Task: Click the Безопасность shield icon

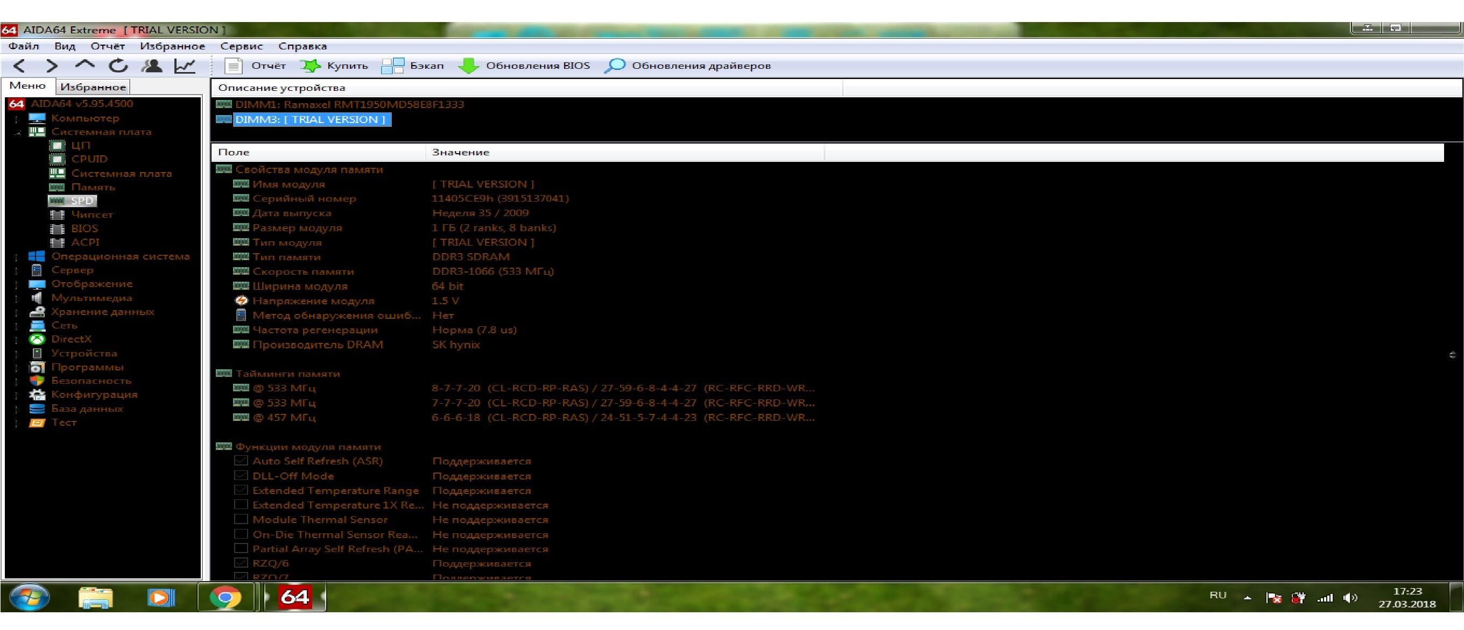Action: [37, 381]
